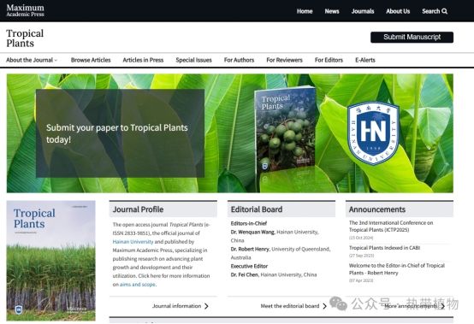Click the More announcements arrow icon
Image resolution: width=474 pixels, height=324 pixels.
point(442,306)
